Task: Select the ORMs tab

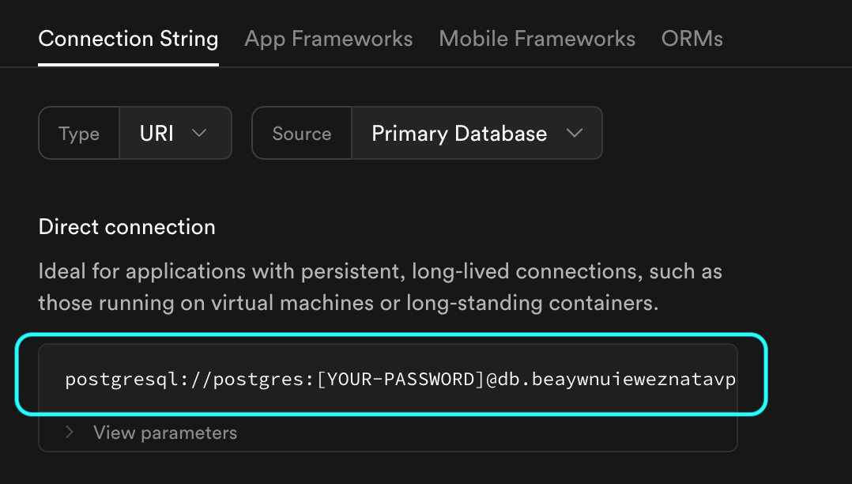Action: coord(692,39)
